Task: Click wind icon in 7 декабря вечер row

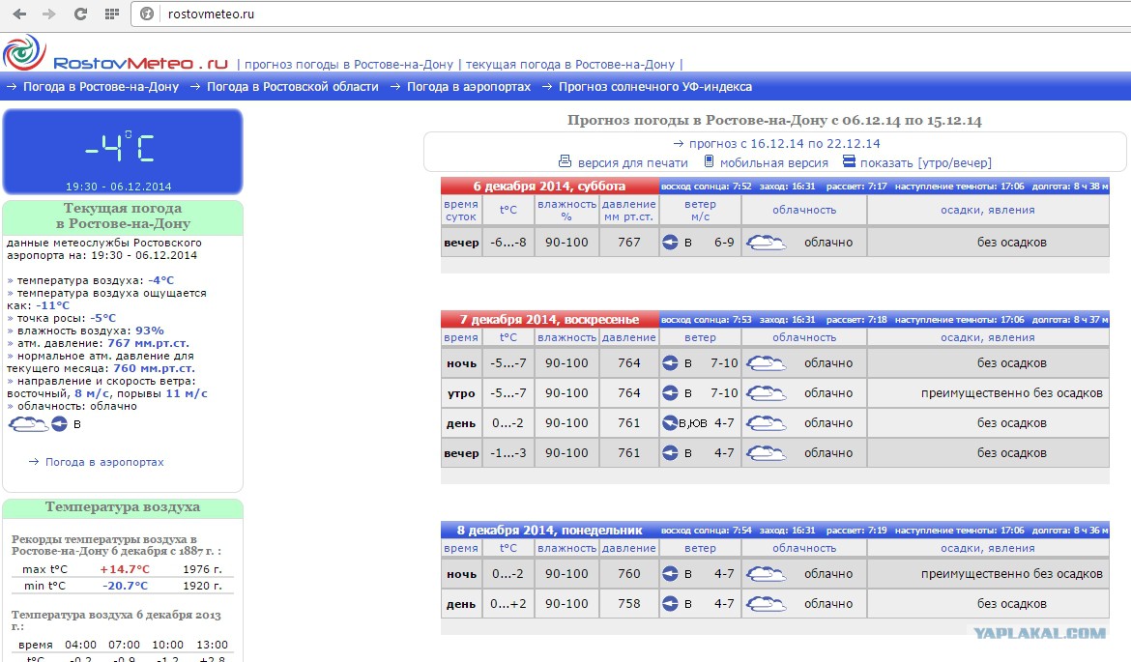Action: (670, 453)
